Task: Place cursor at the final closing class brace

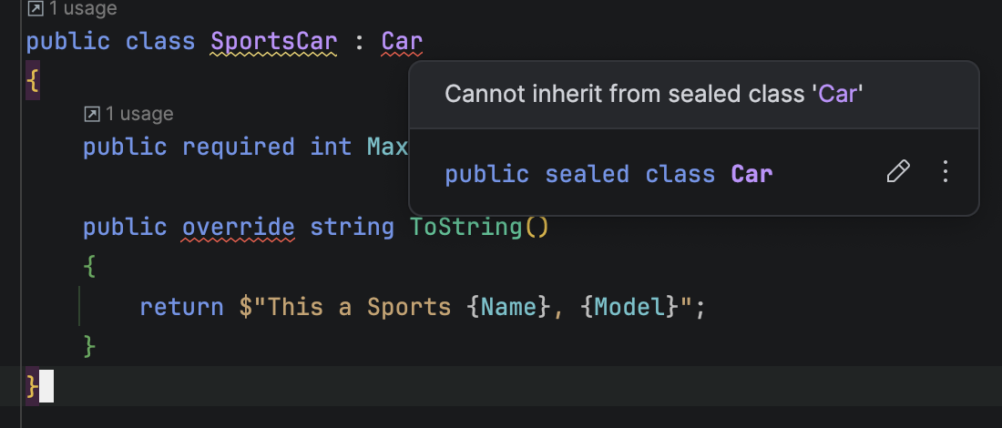Action: (33, 386)
